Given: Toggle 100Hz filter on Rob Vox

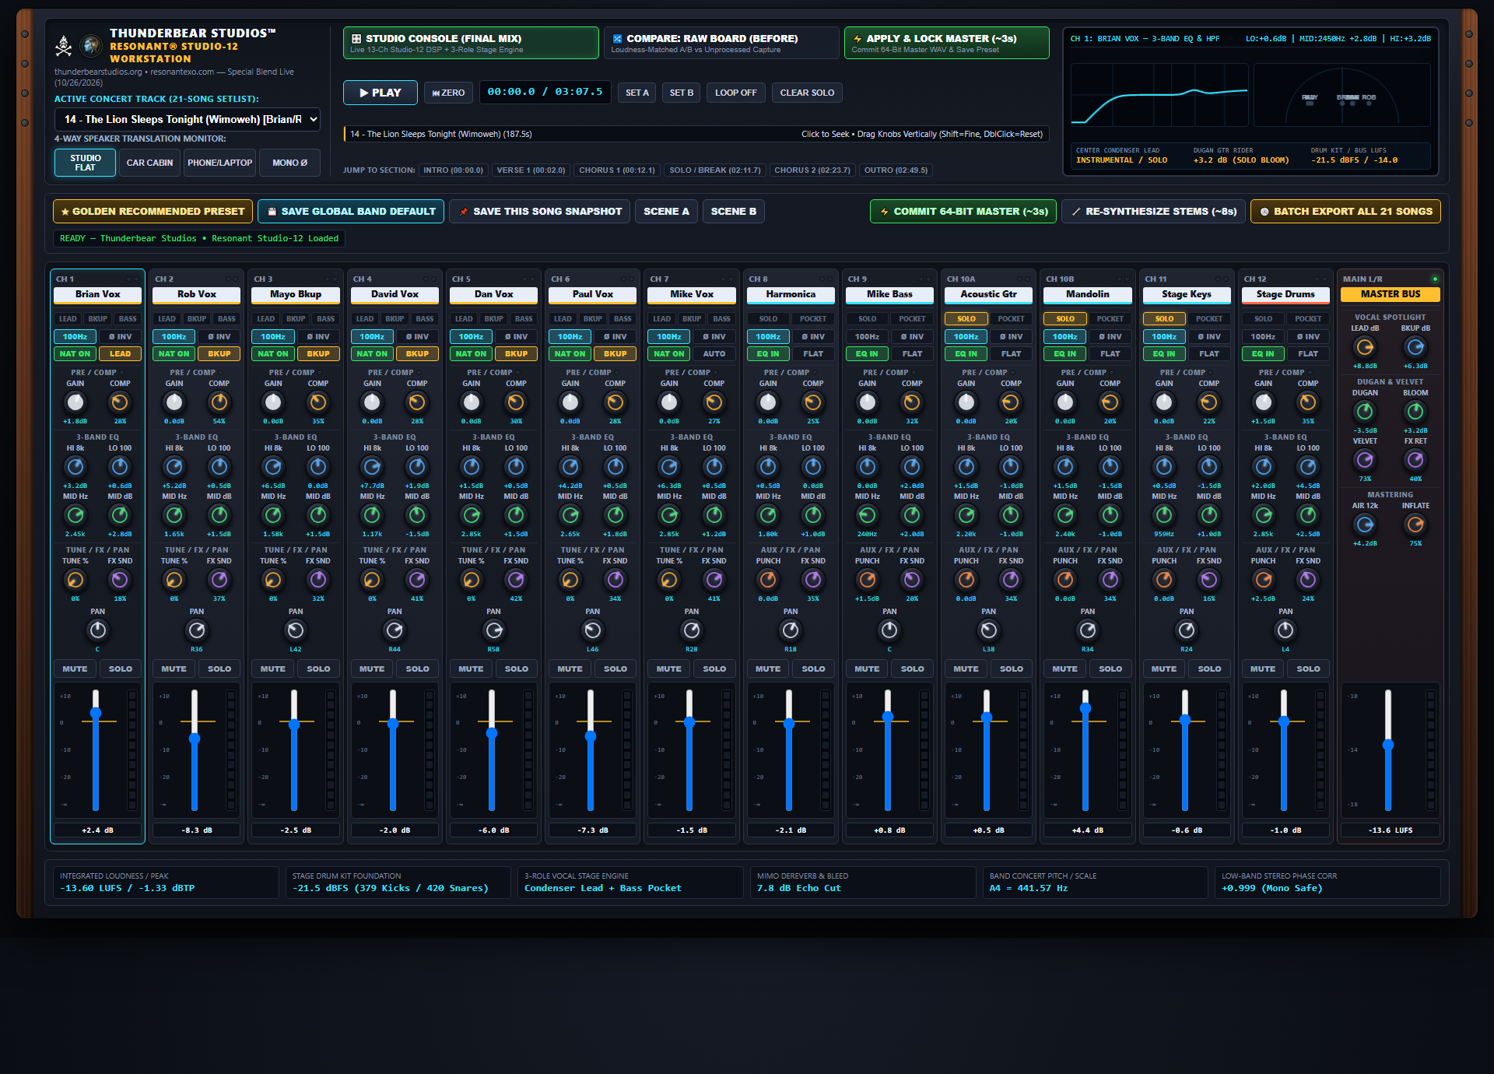Looking at the screenshot, I should (x=174, y=337).
